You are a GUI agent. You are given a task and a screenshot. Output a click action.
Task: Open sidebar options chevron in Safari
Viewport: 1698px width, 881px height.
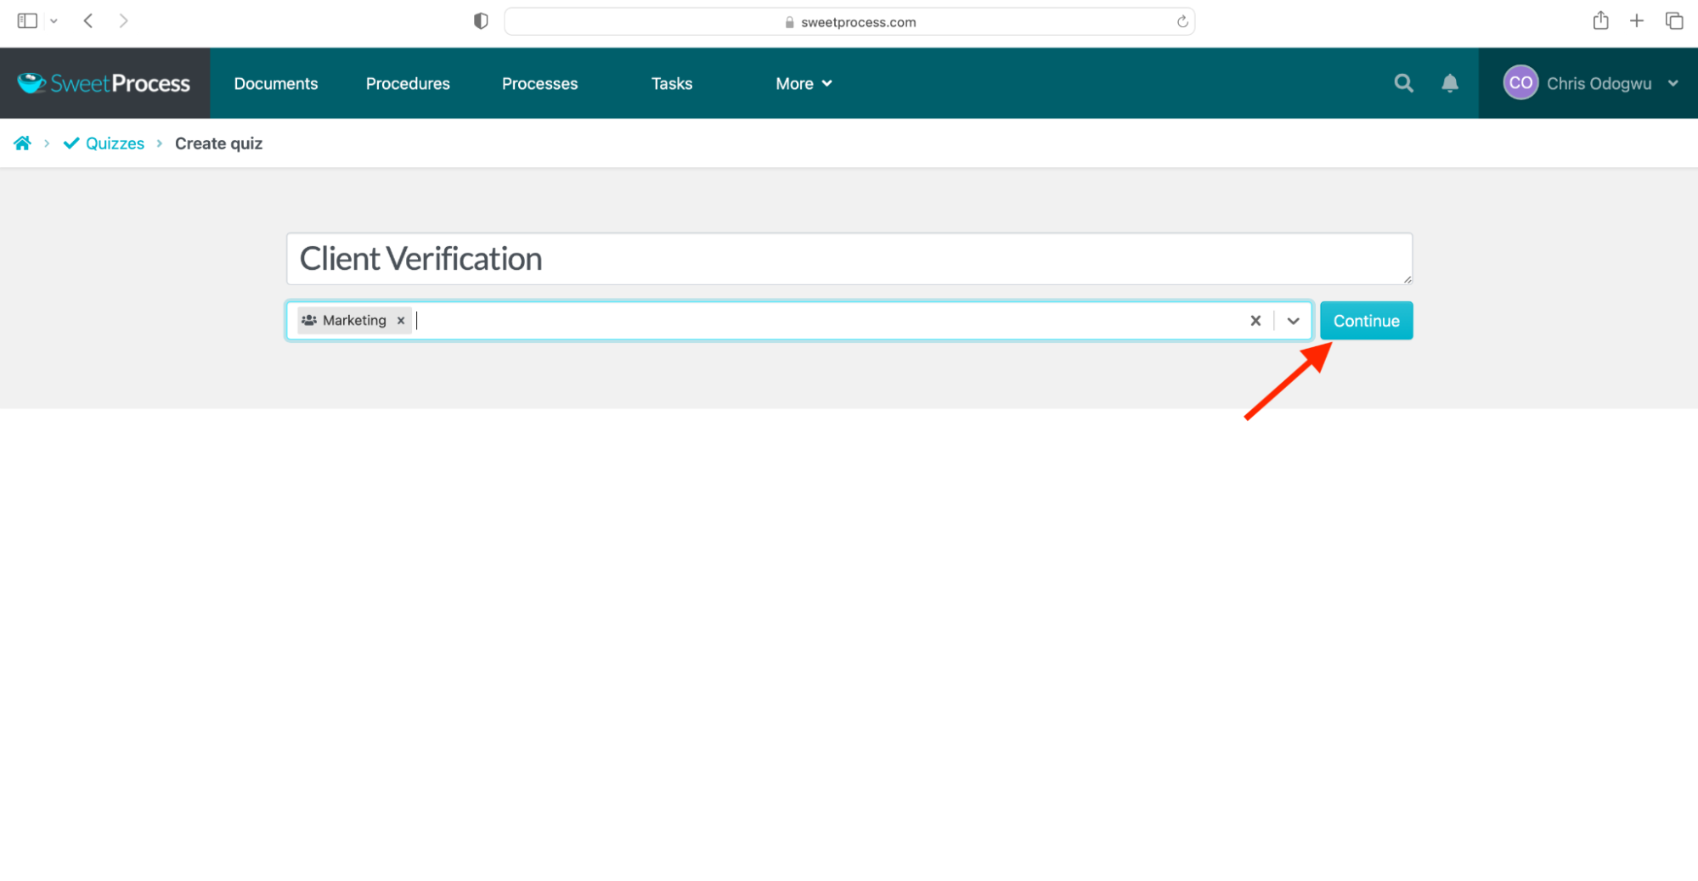pos(54,21)
